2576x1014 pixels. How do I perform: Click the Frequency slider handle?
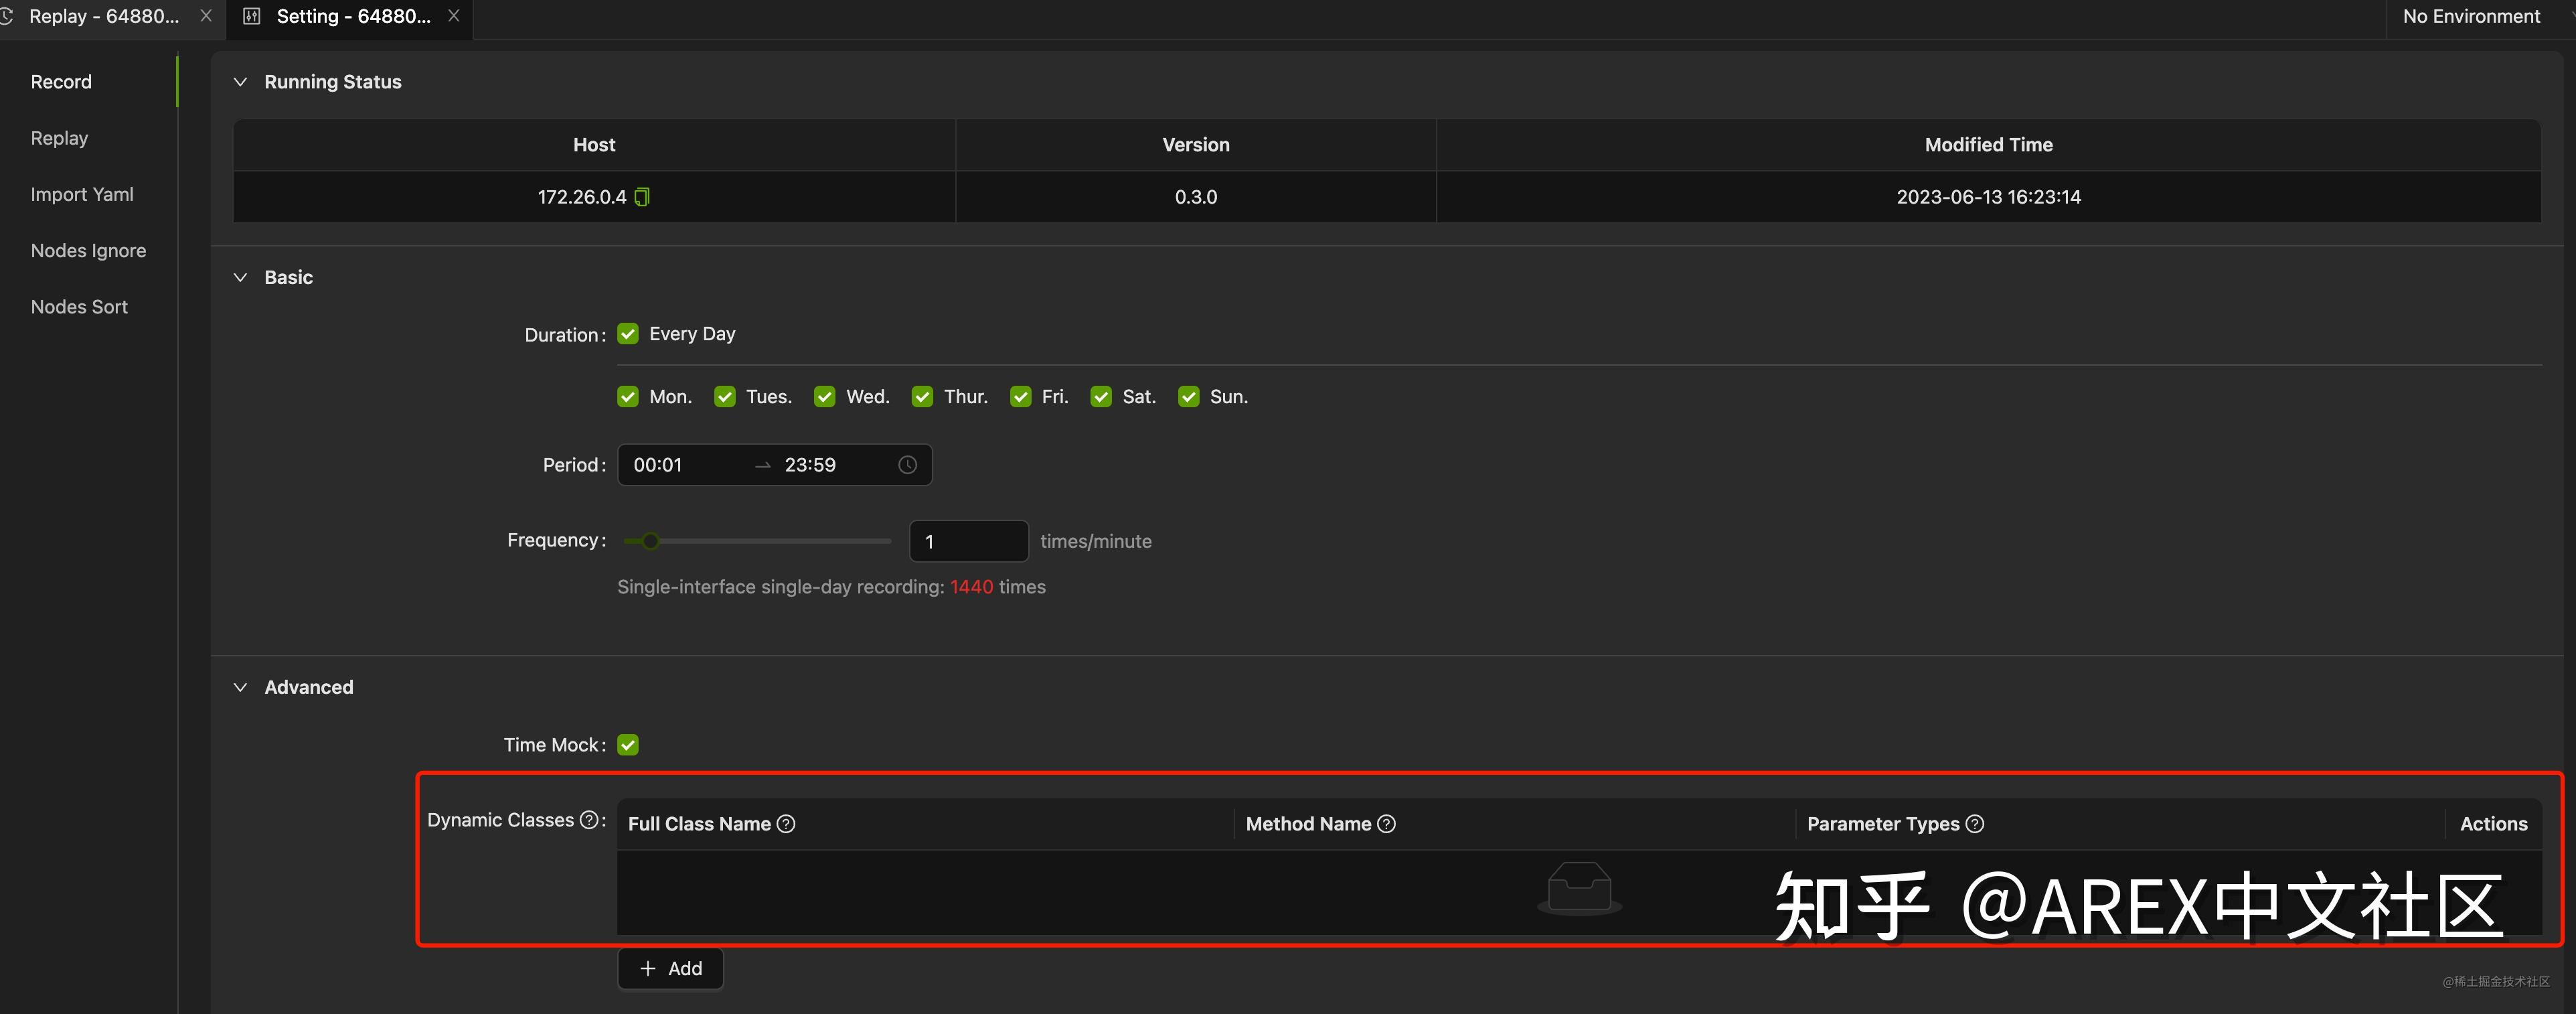pyautogui.click(x=651, y=541)
